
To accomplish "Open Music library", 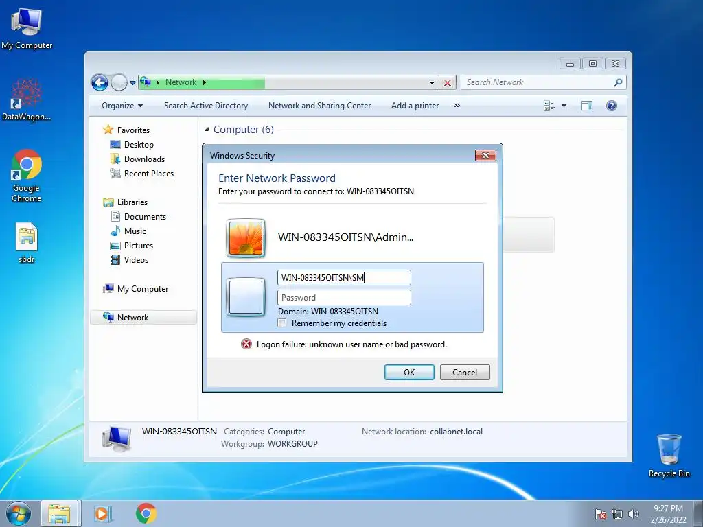I will (135, 231).
